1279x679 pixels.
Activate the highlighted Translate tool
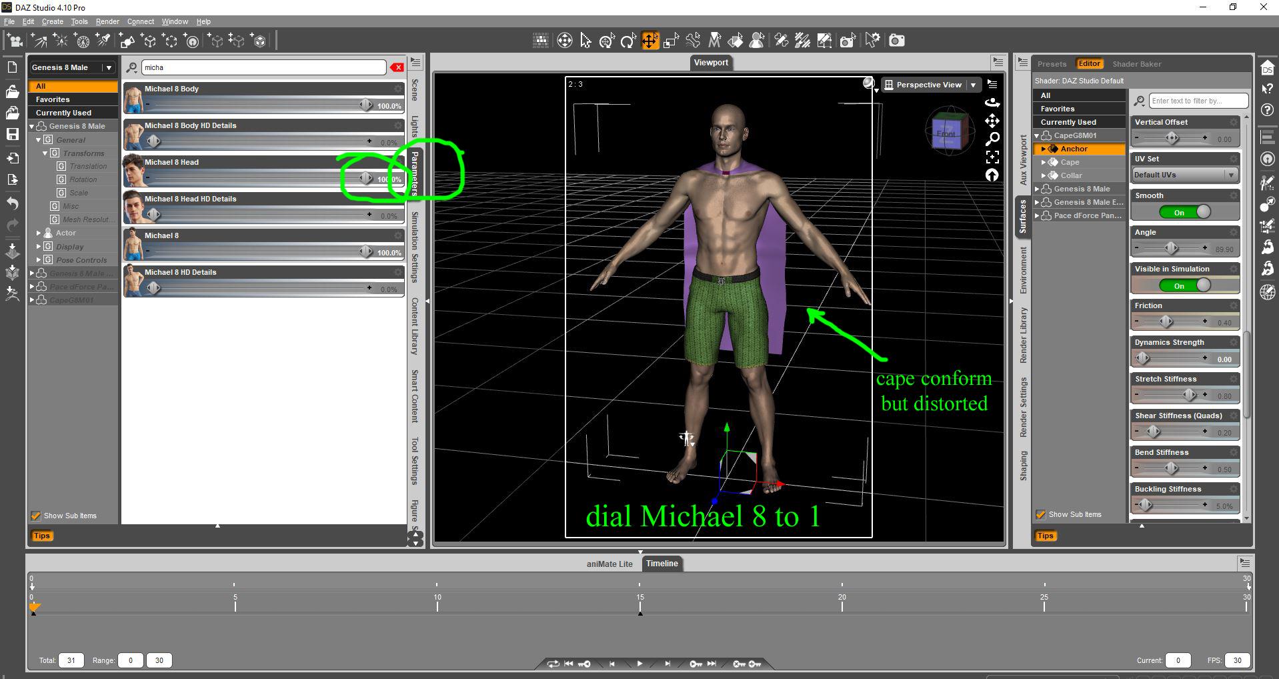coord(650,41)
